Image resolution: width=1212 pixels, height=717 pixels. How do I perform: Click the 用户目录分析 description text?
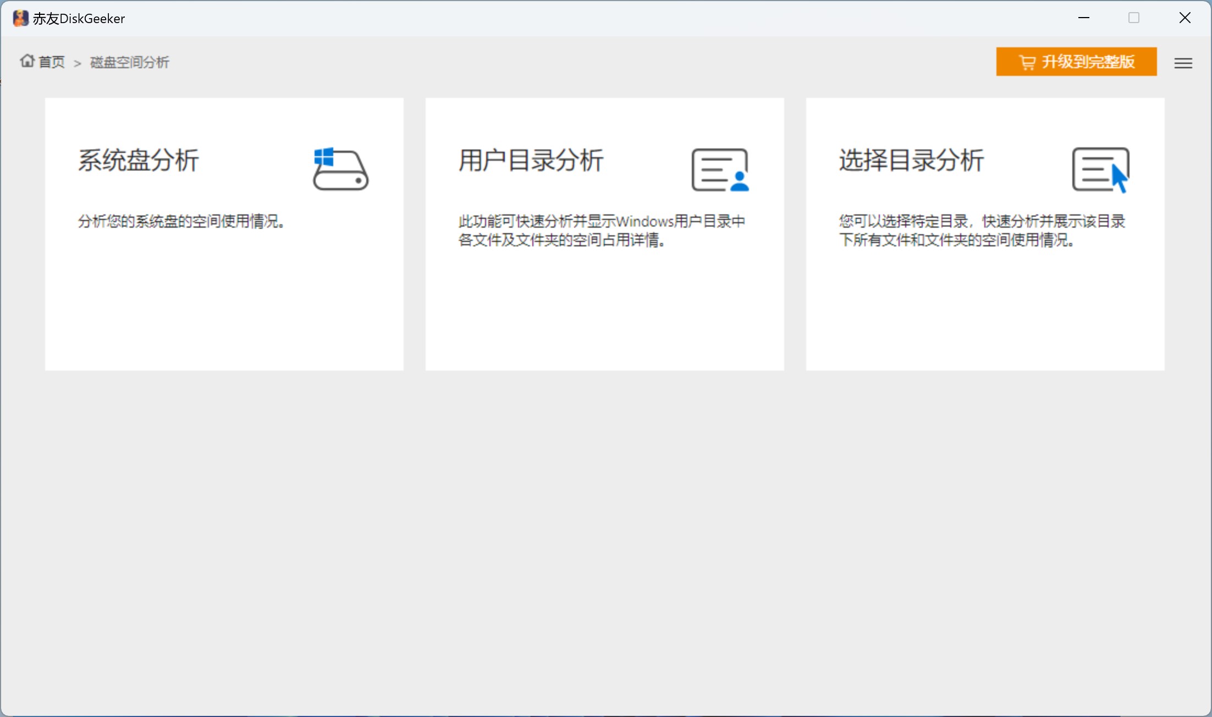tap(602, 231)
